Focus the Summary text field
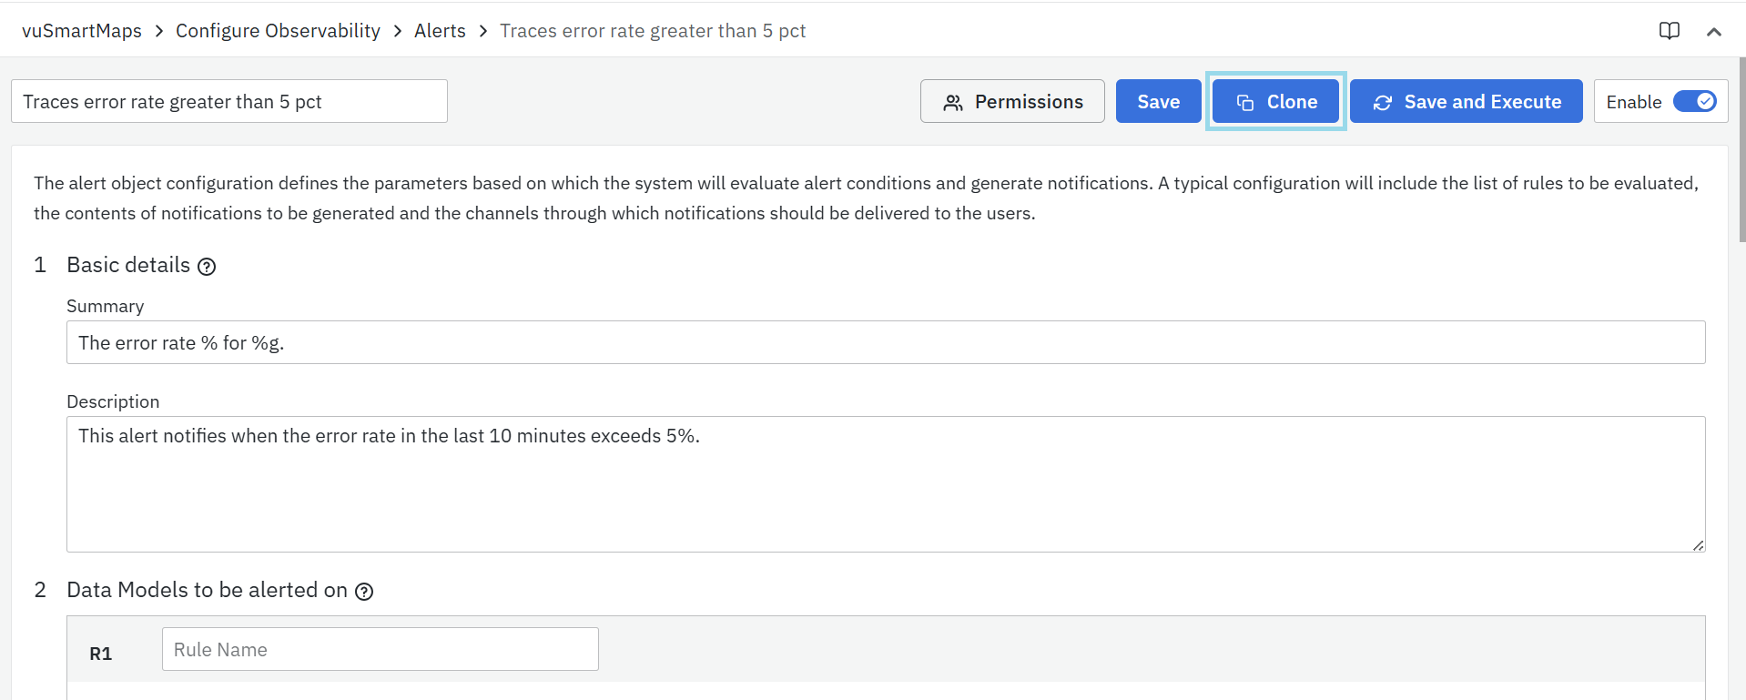This screenshot has width=1746, height=700. [885, 342]
